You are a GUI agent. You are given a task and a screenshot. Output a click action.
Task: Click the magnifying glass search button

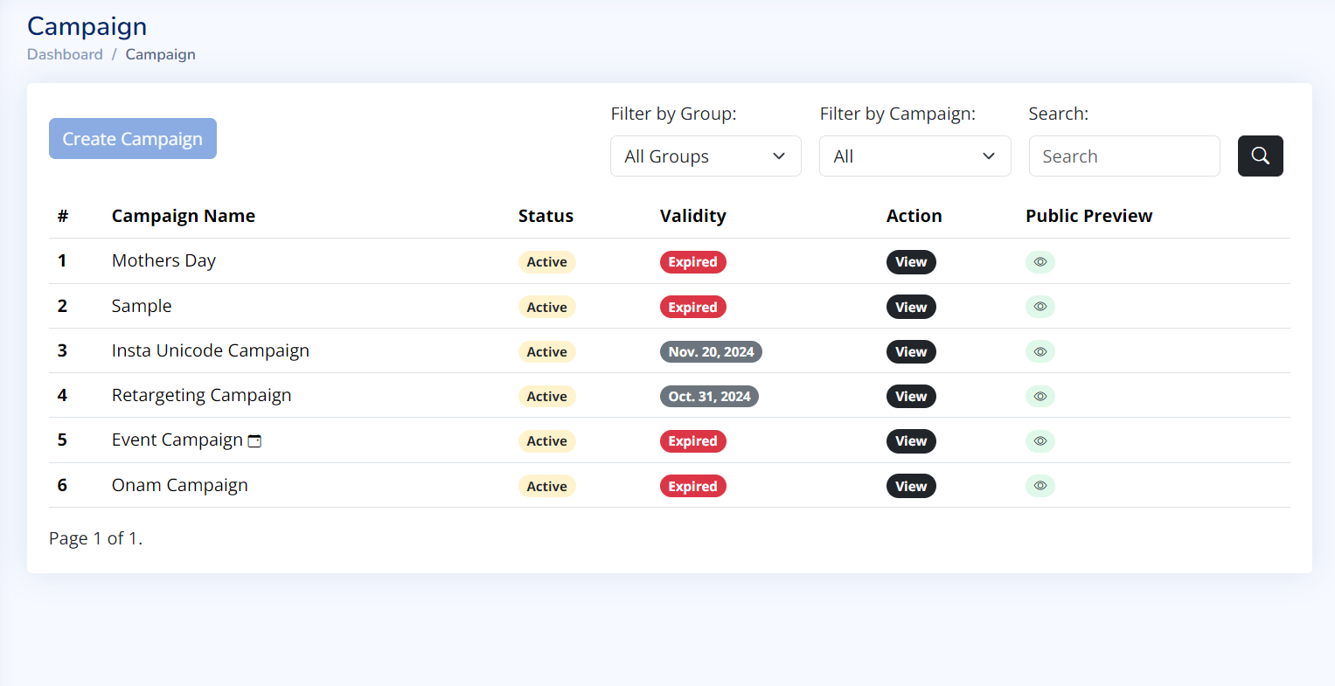pos(1260,156)
